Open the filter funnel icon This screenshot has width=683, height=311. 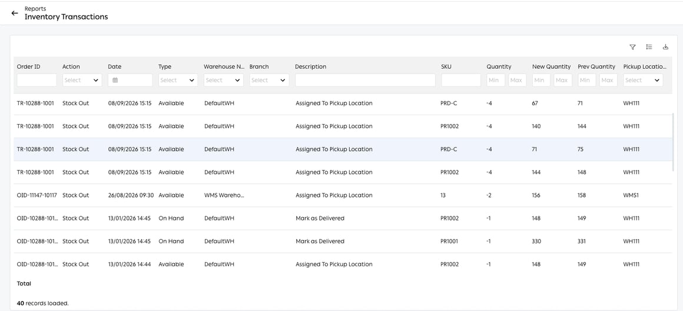[x=632, y=47]
